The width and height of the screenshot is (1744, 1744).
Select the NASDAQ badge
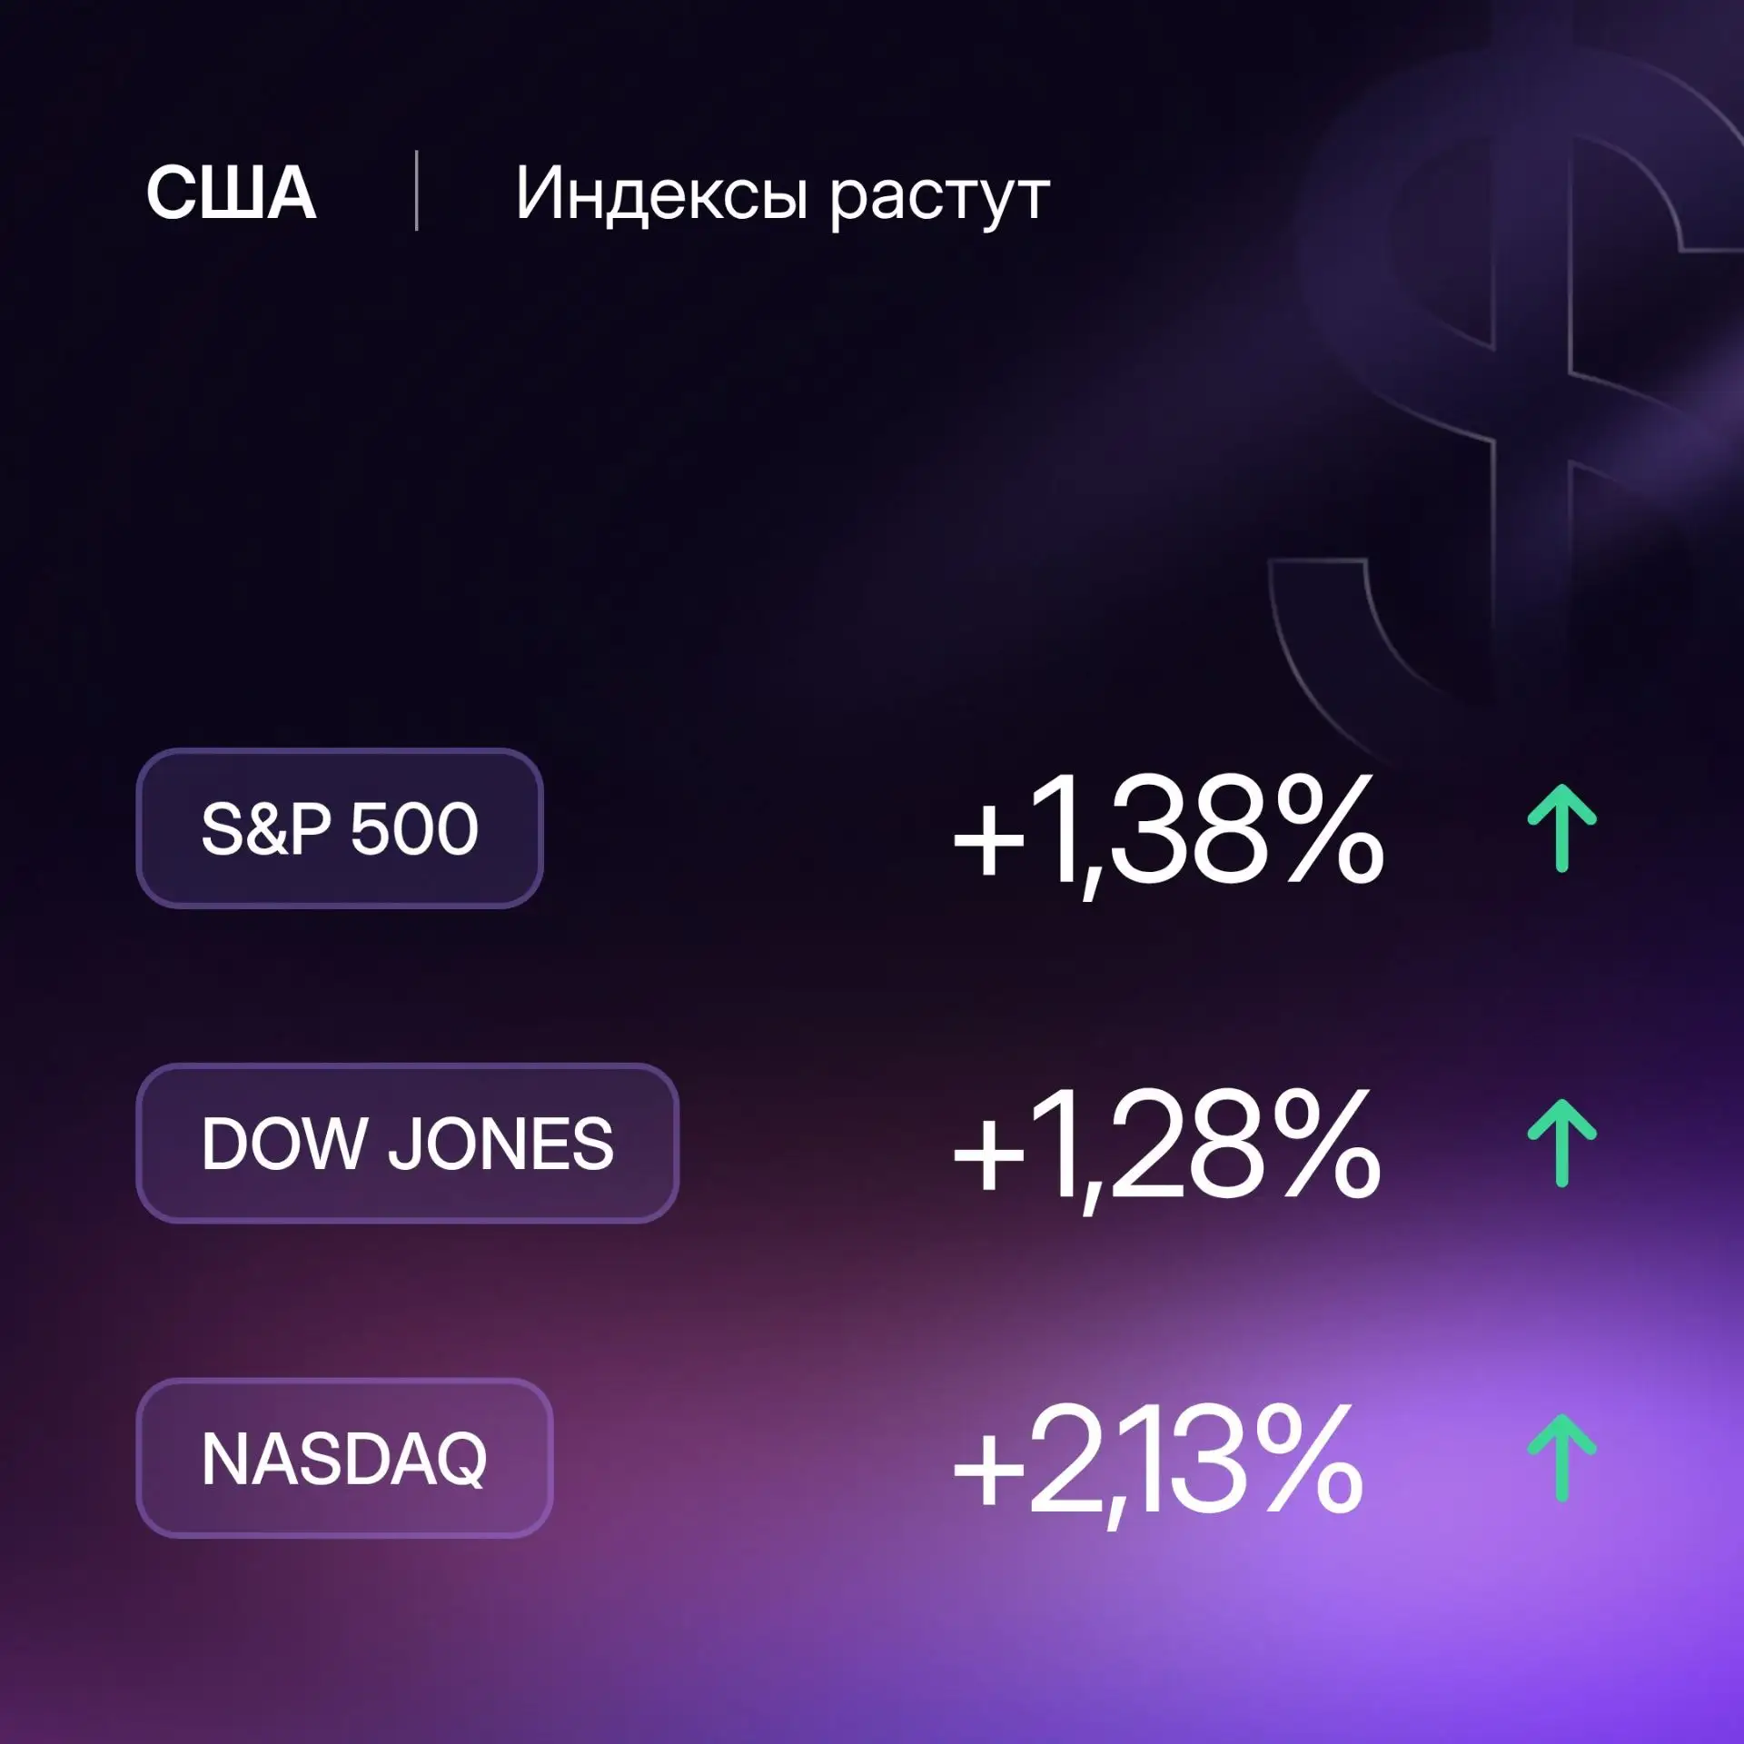[344, 1459]
